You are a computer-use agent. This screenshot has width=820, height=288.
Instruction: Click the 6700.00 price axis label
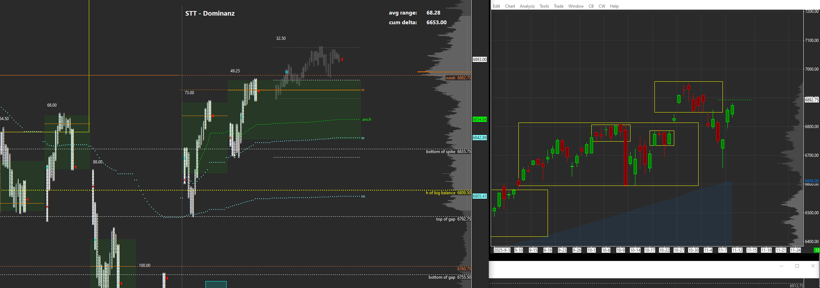pyautogui.click(x=812, y=155)
